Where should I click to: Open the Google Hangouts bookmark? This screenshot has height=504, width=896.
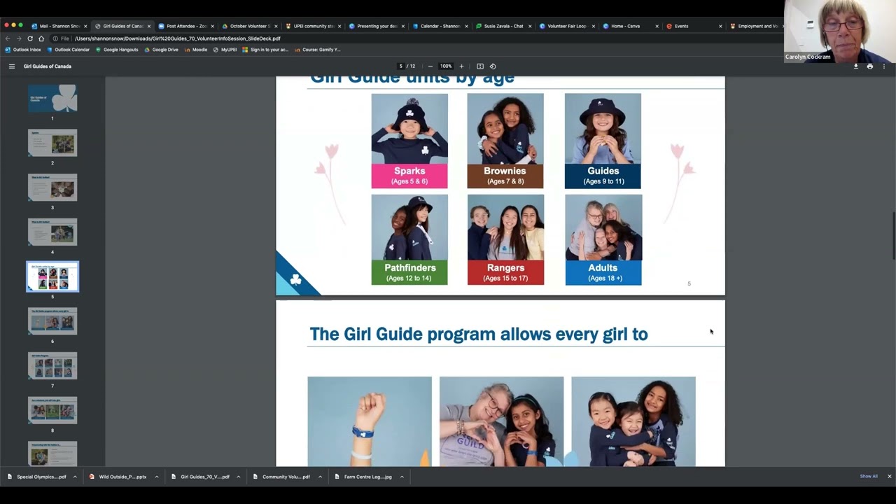tap(117, 50)
